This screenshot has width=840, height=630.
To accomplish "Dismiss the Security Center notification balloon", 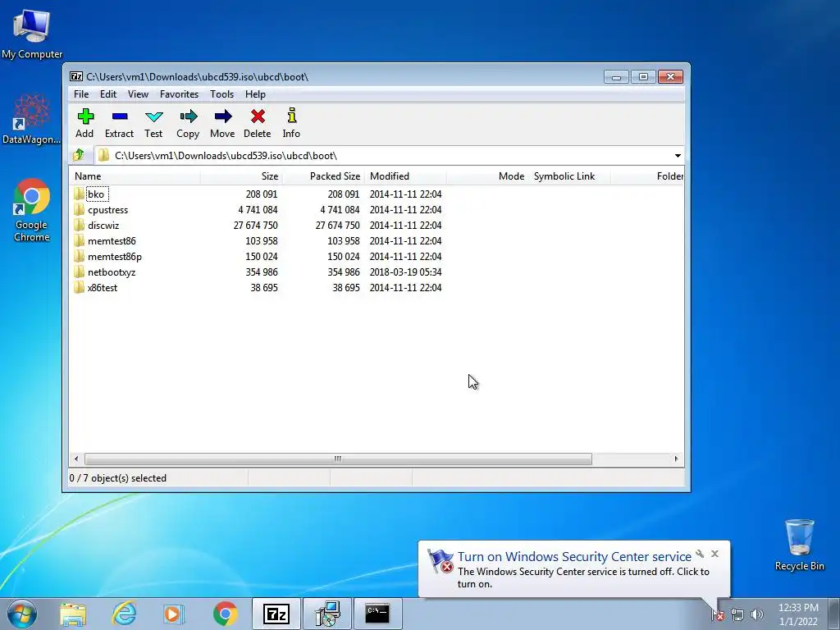I will [x=714, y=554].
